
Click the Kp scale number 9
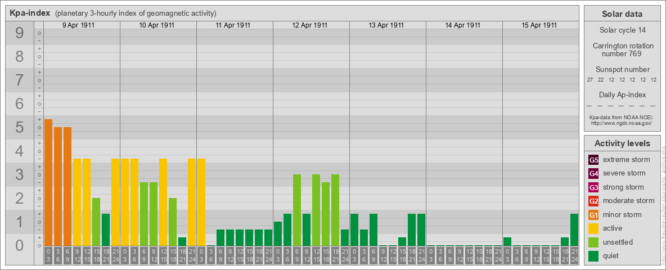click(x=20, y=33)
